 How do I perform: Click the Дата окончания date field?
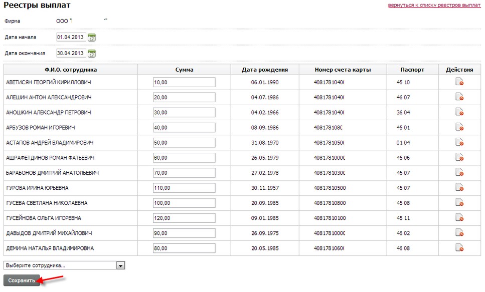(70, 53)
